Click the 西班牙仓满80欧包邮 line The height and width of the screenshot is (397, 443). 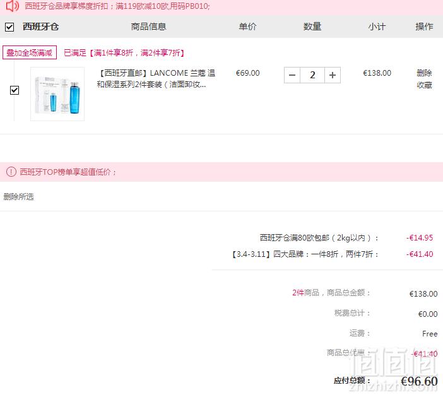coord(319,238)
